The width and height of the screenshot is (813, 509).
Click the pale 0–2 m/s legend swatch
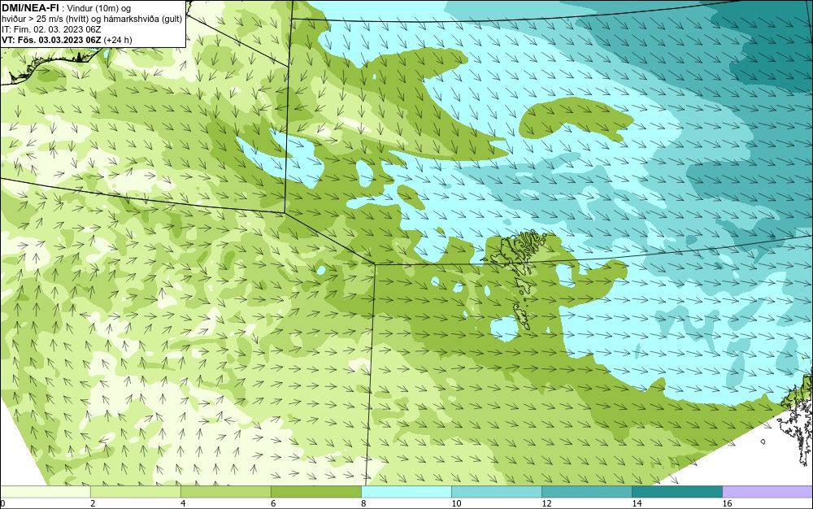[x=45, y=492]
